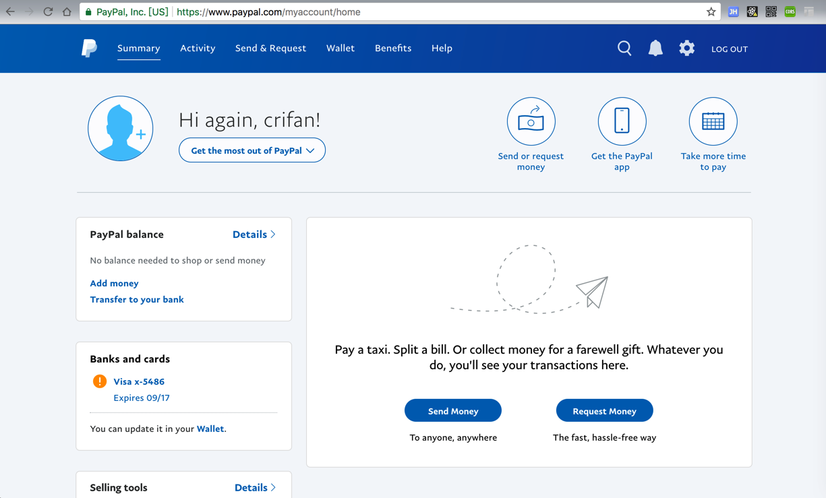Open PayPal balance Details chevron link
This screenshot has width=826, height=498.
[254, 235]
